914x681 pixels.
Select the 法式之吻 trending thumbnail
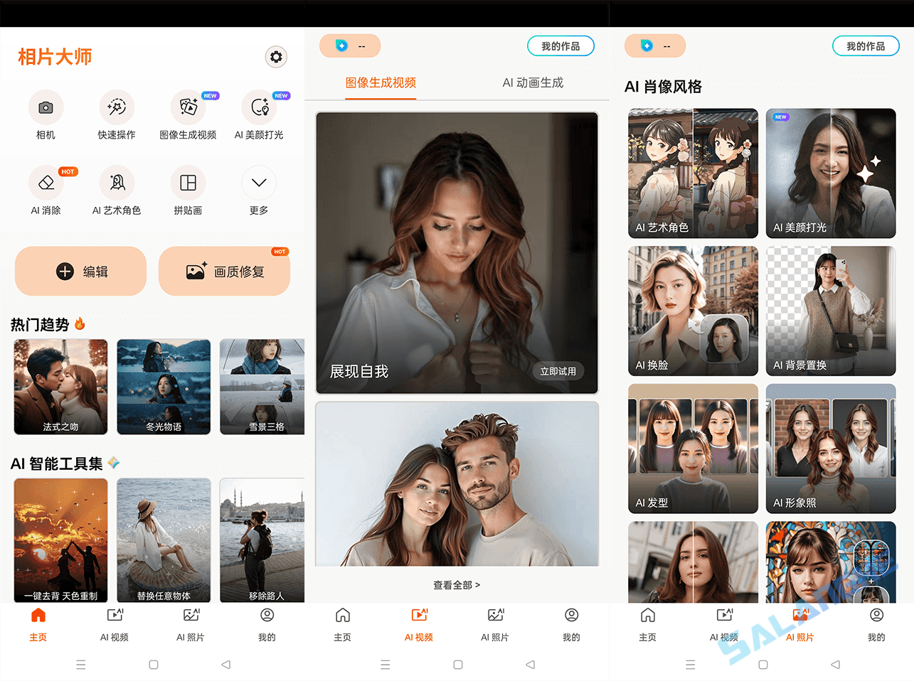click(60, 387)
